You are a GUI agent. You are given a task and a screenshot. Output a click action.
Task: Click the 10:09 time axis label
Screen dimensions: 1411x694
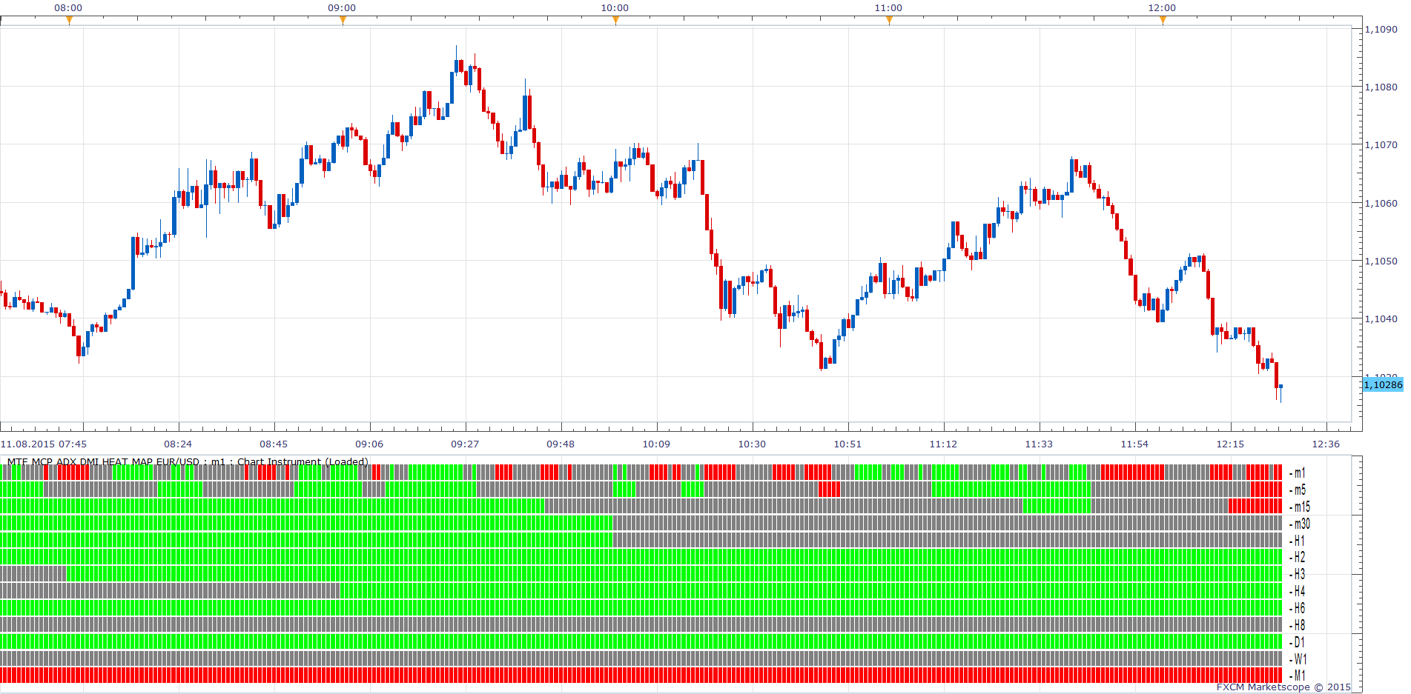click(656, 444)
